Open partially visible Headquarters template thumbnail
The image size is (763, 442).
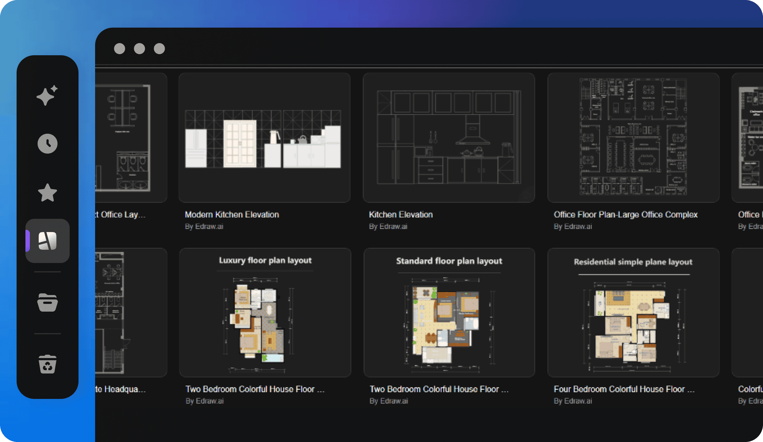pyautogui.click(x=130, y=312)
